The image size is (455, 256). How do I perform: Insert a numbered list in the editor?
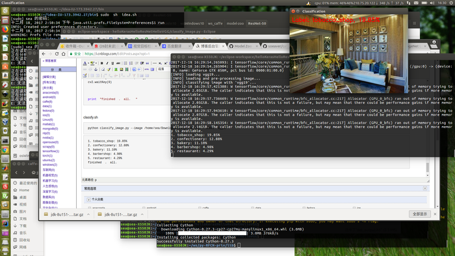pyautogui.click(x=131, y=63)
